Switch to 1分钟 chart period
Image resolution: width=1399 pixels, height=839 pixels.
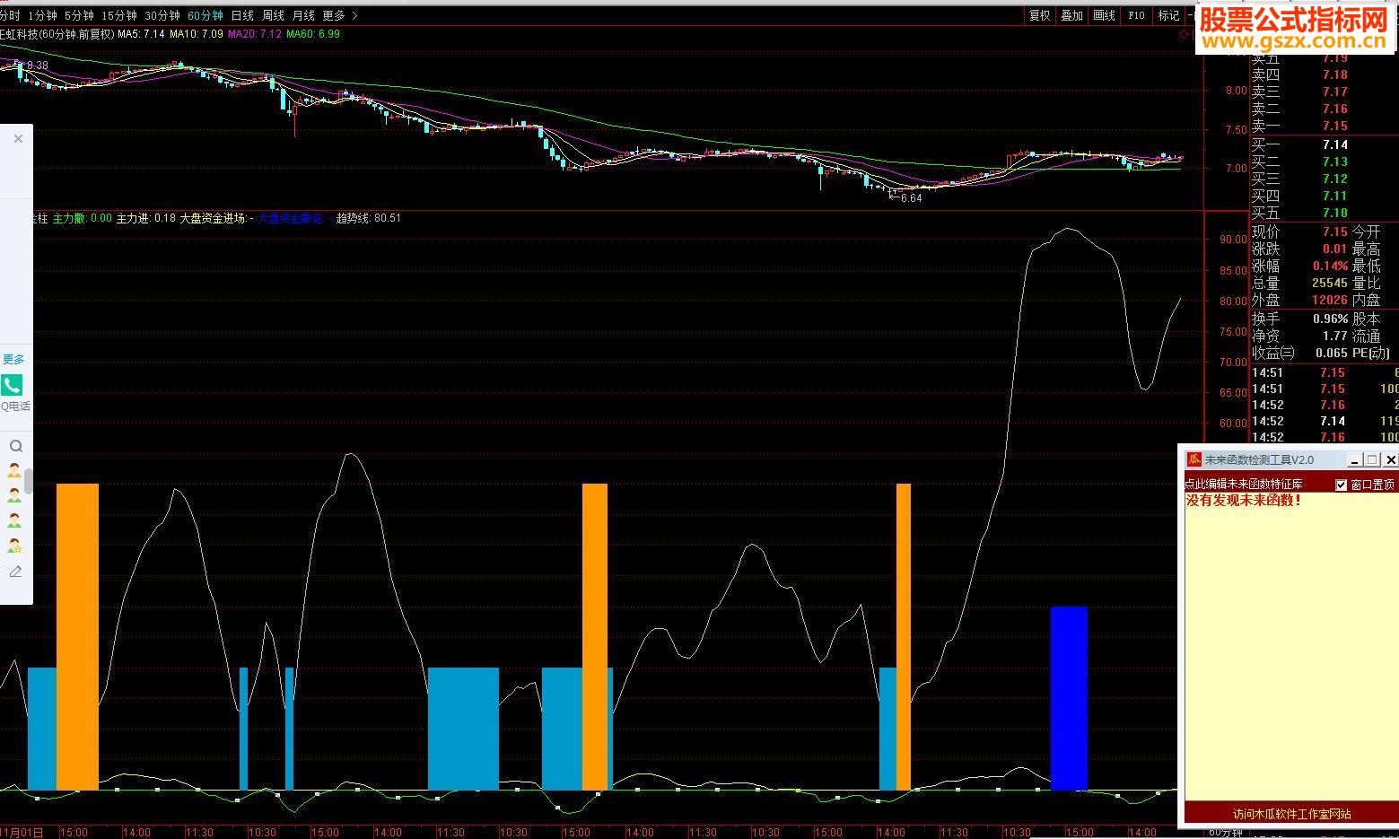[x=42, y=15]
